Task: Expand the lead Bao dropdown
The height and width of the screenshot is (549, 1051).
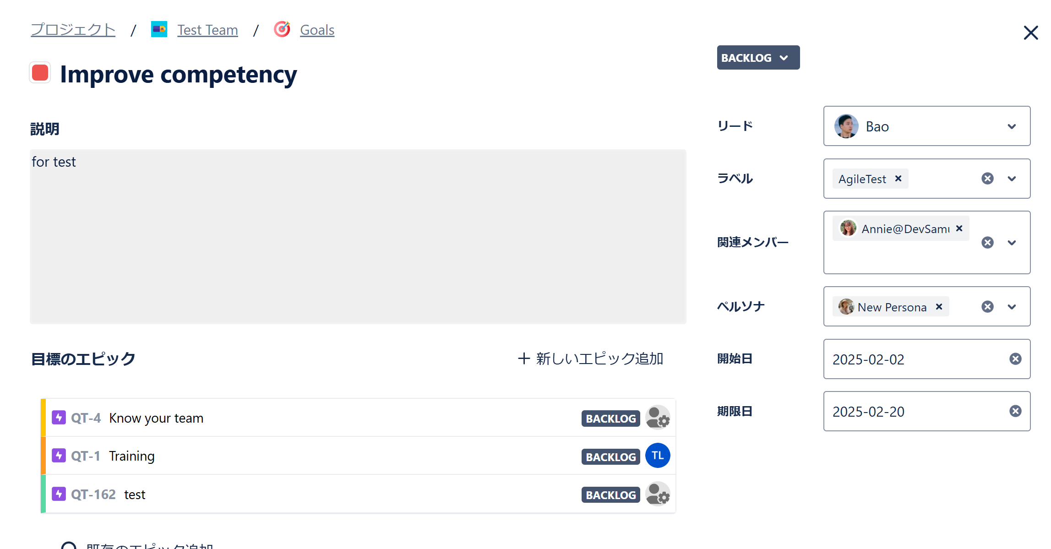Action: pos(1012,126)
